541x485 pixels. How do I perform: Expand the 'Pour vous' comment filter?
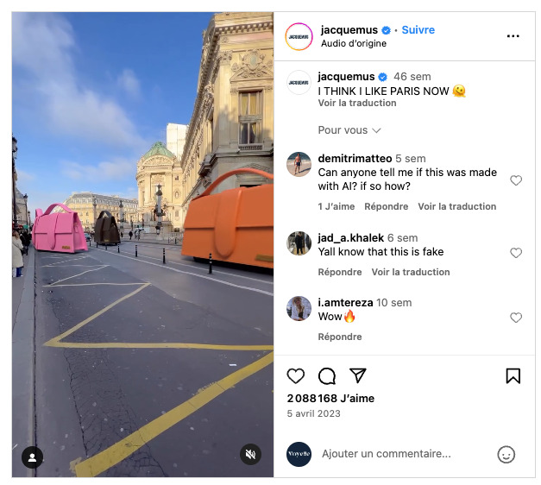[349, 130]
